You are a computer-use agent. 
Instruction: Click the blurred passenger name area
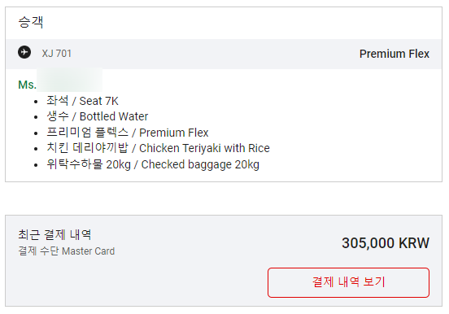pyautogui.click(x=70, y=80)
